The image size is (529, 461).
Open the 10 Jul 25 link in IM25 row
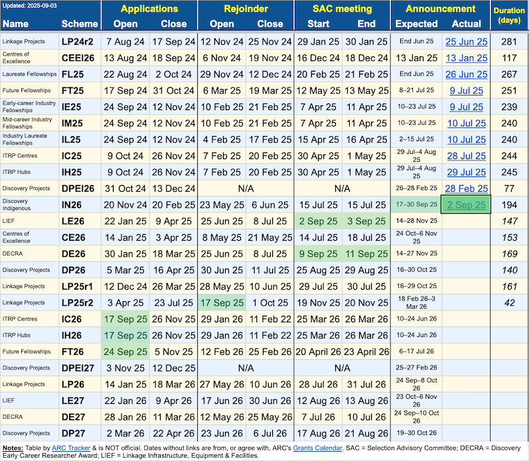click(x=466, y=123)
